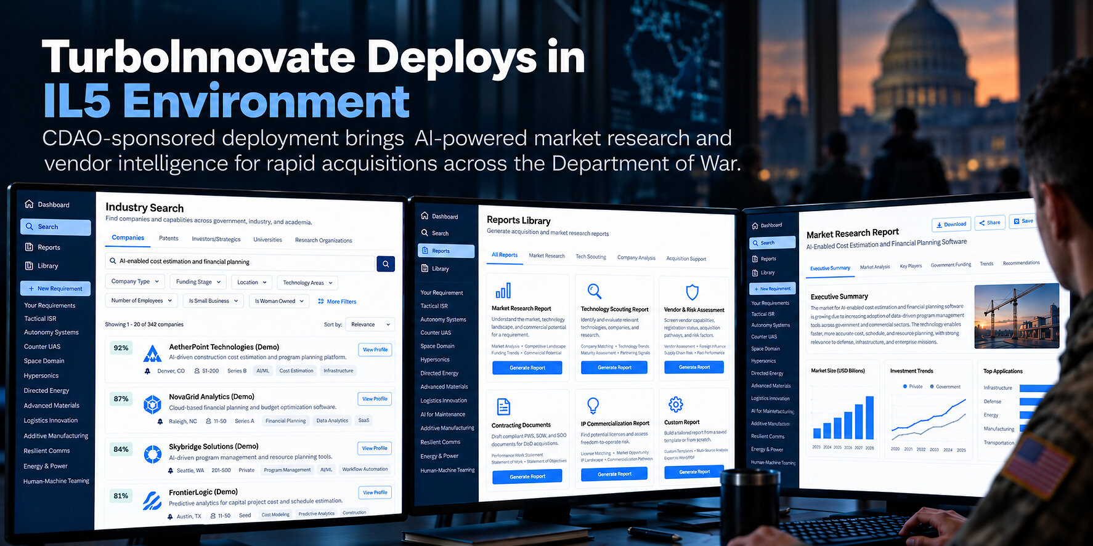The width and height of the screenshot is (1093, 546).
Task: Change the Sort by Relevance dropdown
Action: click(371, 324)
